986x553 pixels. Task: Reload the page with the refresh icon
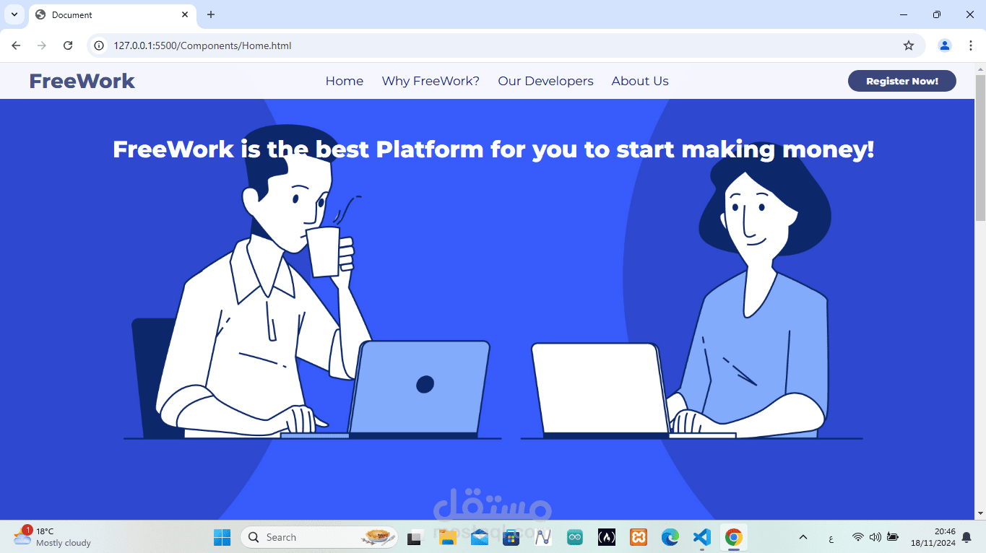tap(68, 45)
